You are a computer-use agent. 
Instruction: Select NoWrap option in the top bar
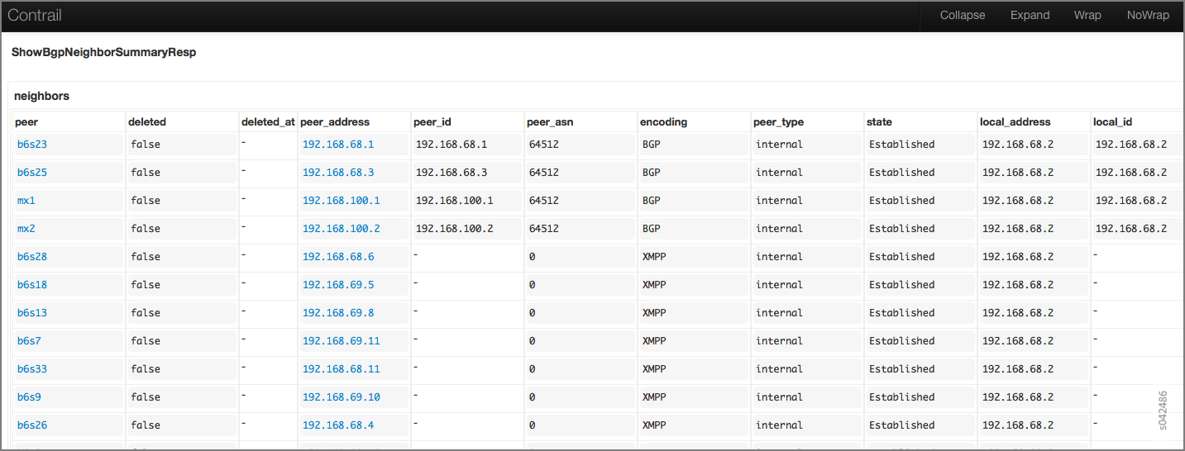(x=1148, y=16)
